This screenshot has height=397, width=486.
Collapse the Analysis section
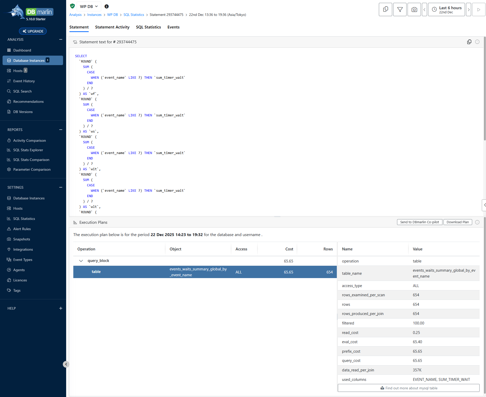click(x=61, y=39)
